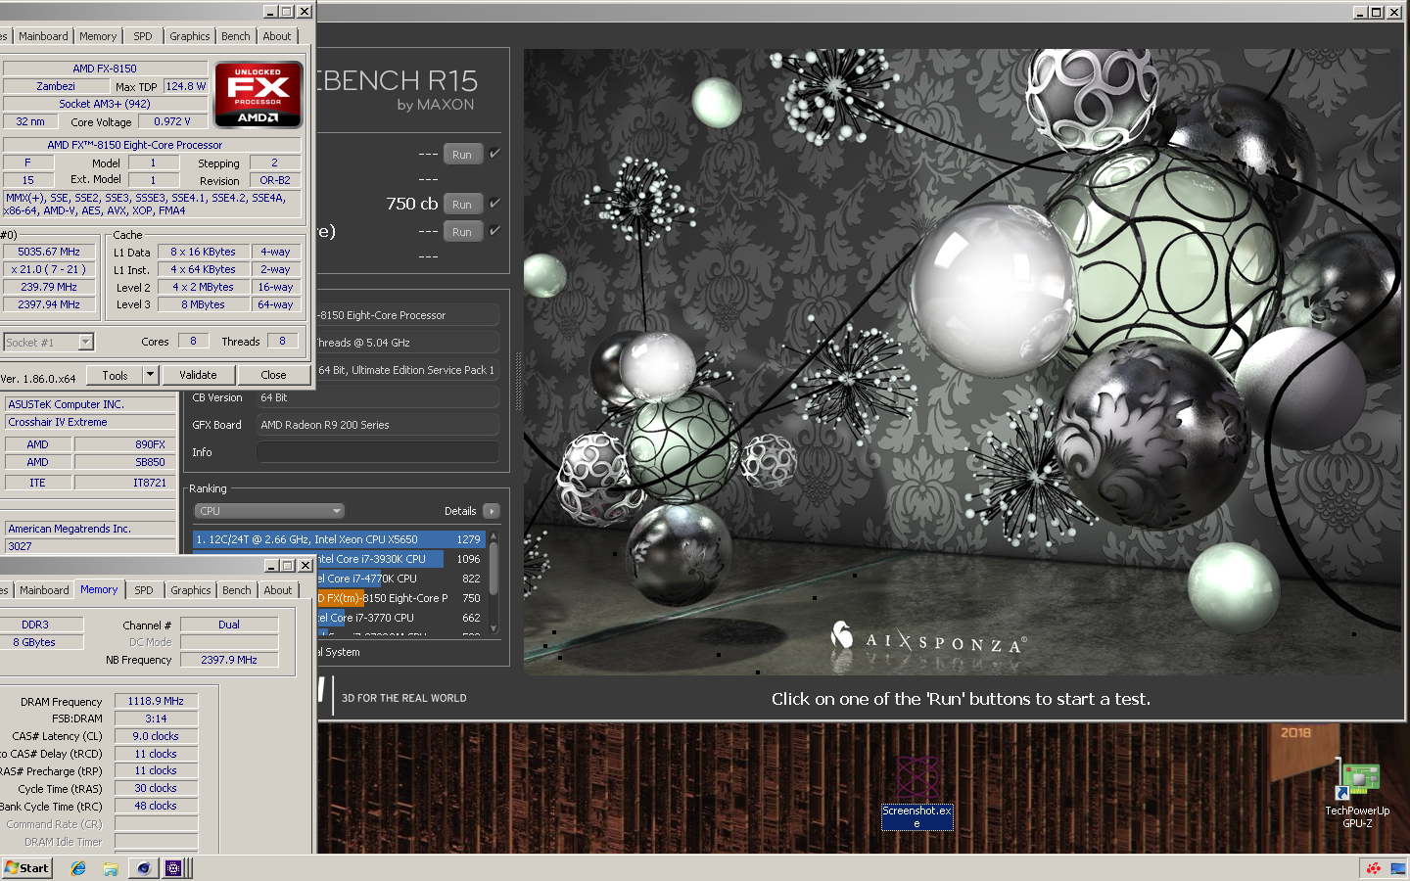Switch to Cinebench via its taskbar icon
This screenshot has width=1410, height=881.
[144, 868]
